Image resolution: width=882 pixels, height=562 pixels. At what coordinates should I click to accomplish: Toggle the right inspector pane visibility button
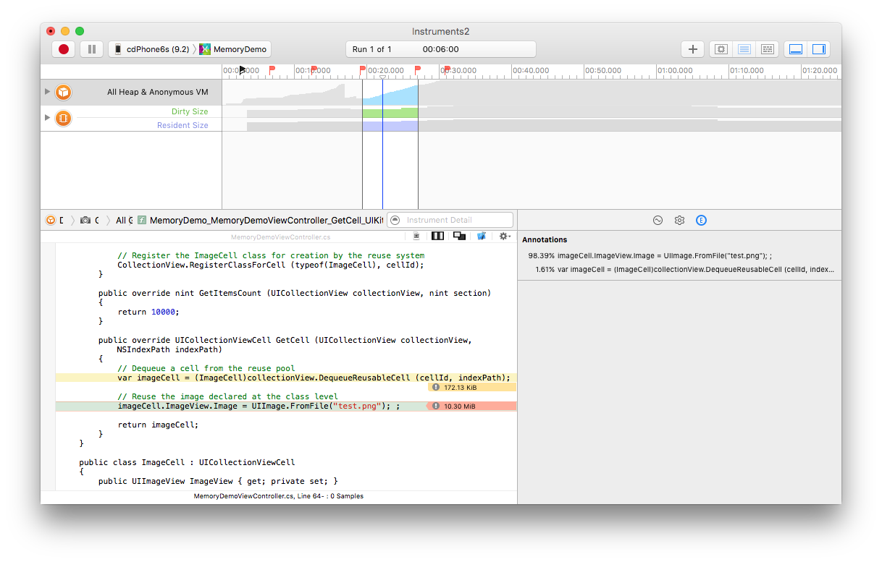(819, 48)
